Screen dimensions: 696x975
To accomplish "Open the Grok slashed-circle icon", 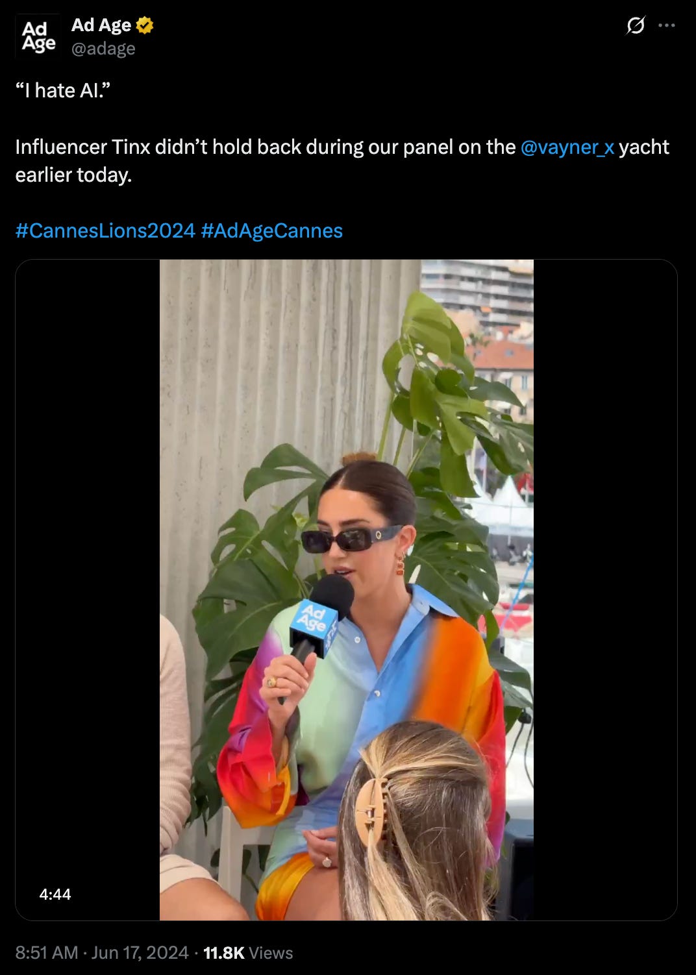I will click(636, 25).
